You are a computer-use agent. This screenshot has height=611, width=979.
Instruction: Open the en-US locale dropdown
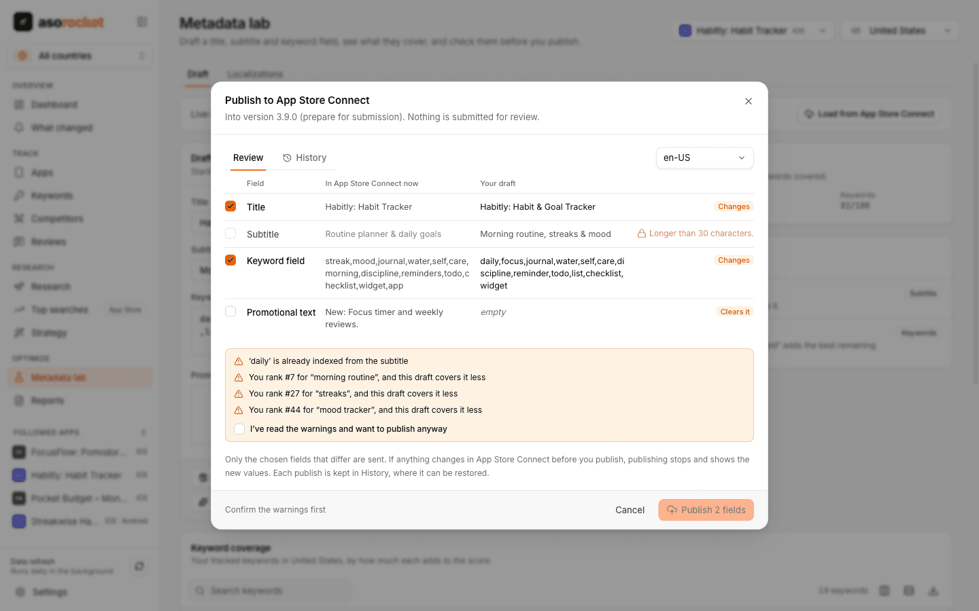coord(704,158)
